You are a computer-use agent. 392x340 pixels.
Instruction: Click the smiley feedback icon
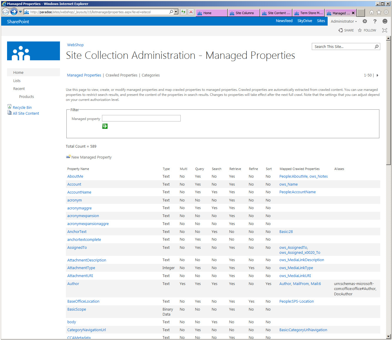pos(385,21)
